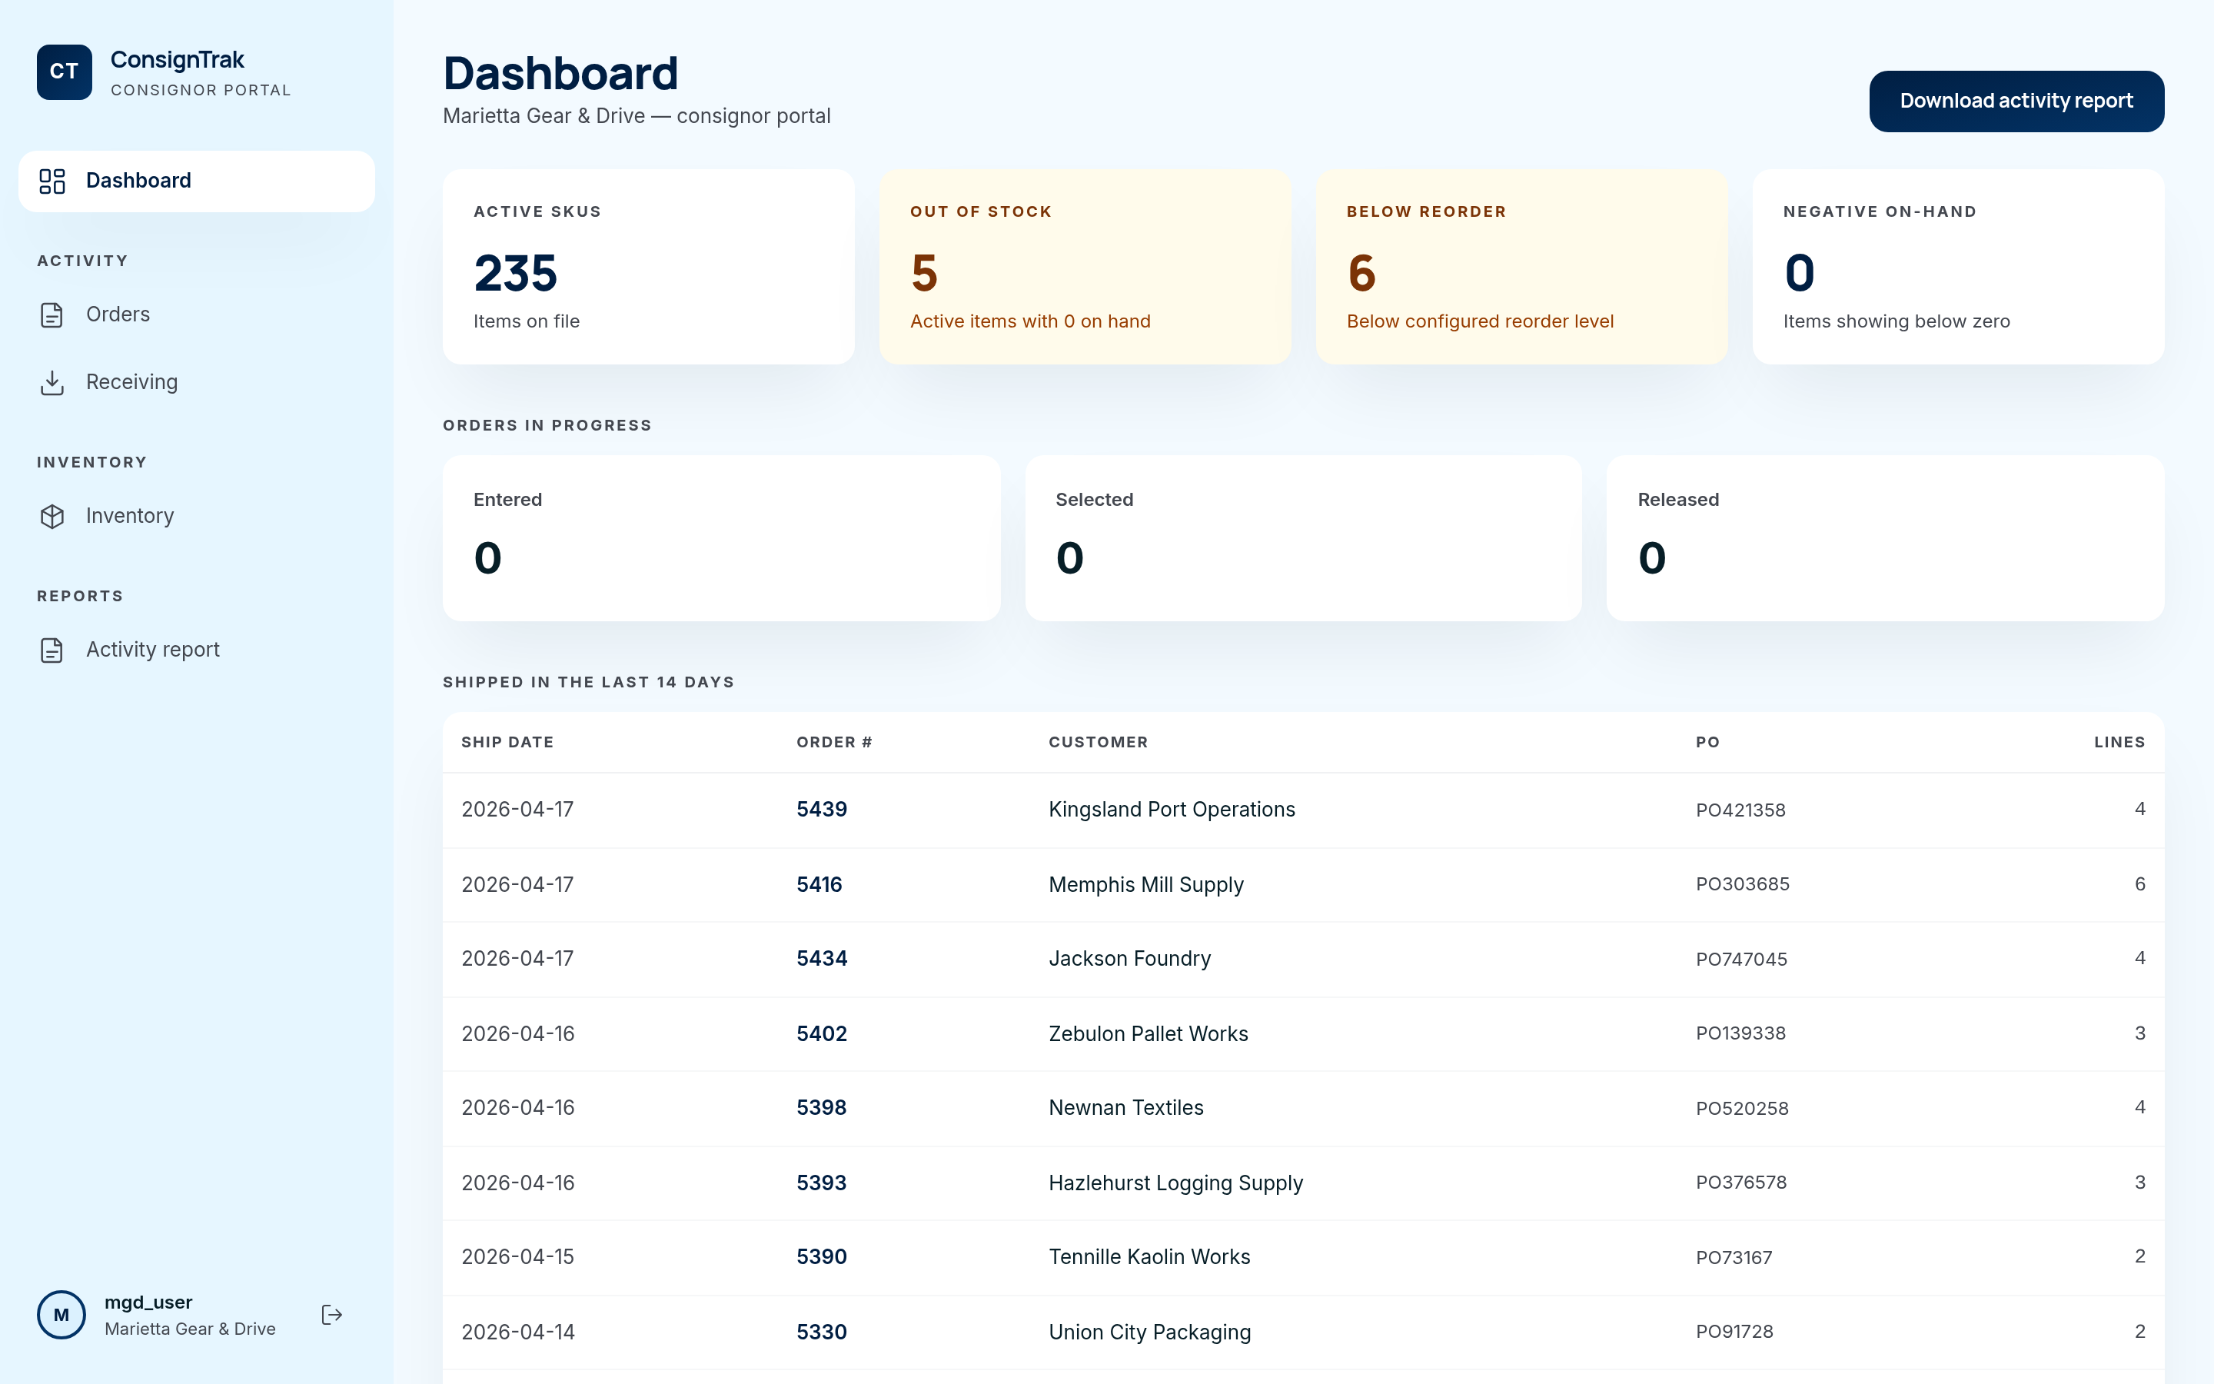Open order 5439 for Kingsland Port Operations
The height and width of the screenshot is (1384, 2214).
pyautogui.click(x=821, y=809)
